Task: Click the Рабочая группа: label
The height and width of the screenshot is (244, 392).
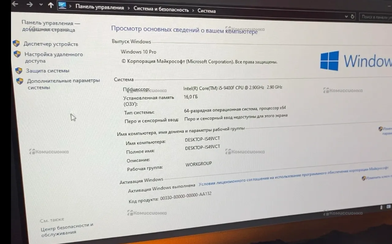Action: pos(145,168)
